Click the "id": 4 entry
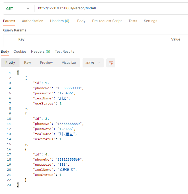Screen dimensions: 188x194 coord(41,154)
